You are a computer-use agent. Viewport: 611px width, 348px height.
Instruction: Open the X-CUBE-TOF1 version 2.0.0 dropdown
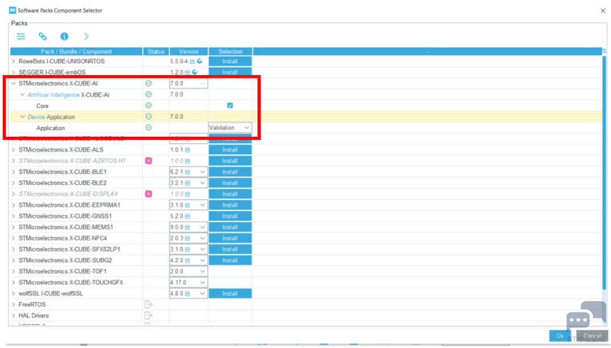click(x=188, y=271)
